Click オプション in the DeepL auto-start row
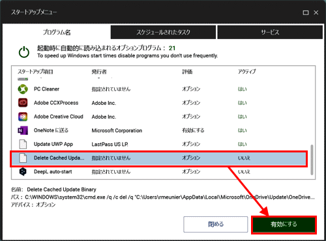 (x=191, y=171)
